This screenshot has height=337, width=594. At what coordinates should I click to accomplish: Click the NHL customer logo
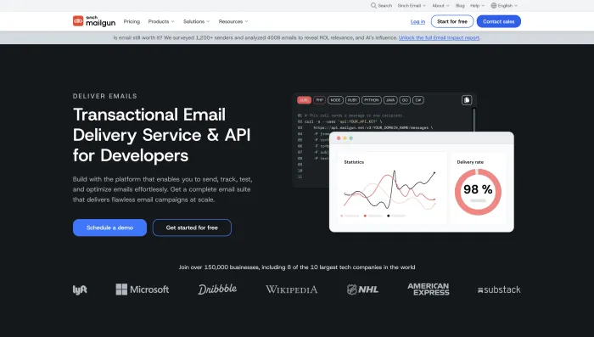[362, 289]
